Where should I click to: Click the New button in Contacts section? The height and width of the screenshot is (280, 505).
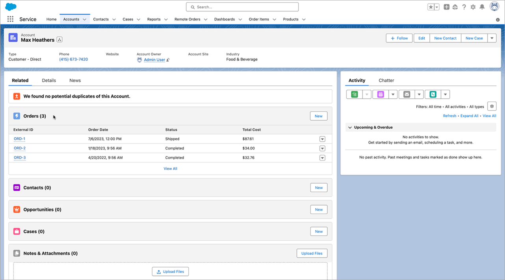[319, 188]
